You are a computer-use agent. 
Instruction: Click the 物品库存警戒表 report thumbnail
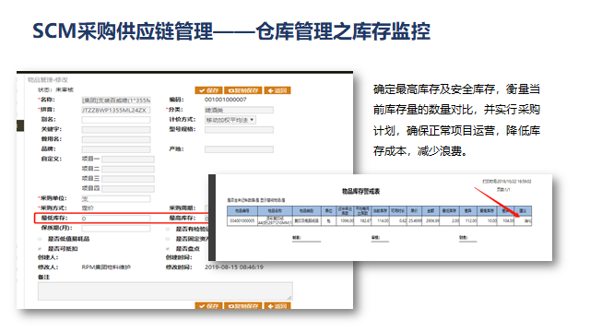pos(381,218)
